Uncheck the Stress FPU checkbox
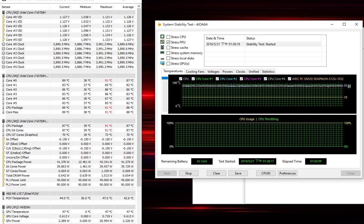The width and height of the screenshot is (364, 224). pyautogui.click(x=168, y=42)
